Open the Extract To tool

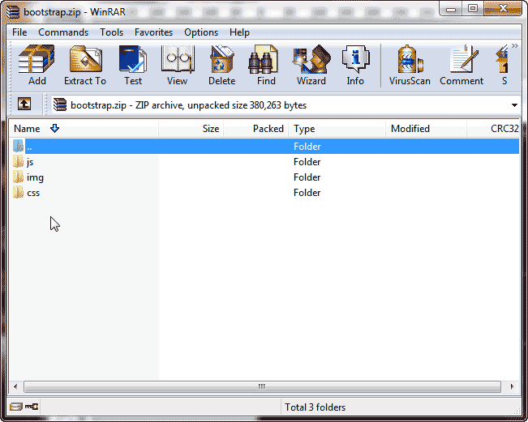(85, 66)
